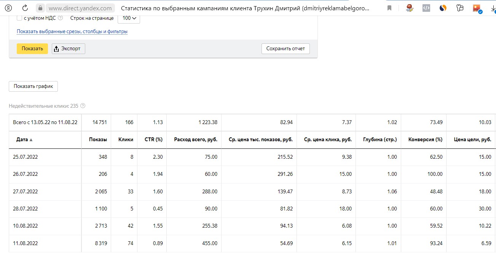Sort by 'Расход всего, руб.' header
The height and width of the screenshot is (255, 496).
(x=196, y=140)
